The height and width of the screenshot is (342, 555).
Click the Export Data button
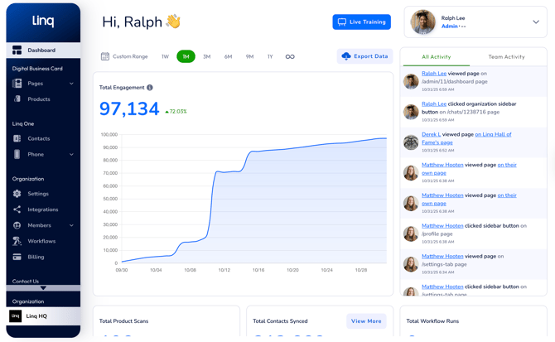(x=364, y=56)
